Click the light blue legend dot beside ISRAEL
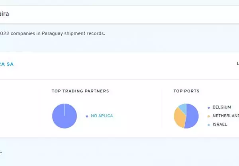The width and height of the screenshot is (239, 166). click(x=208, y=125)
